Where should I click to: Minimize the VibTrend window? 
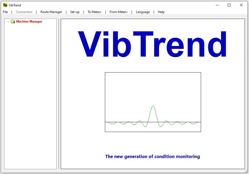pyautogui.click(x=217, y=5)
